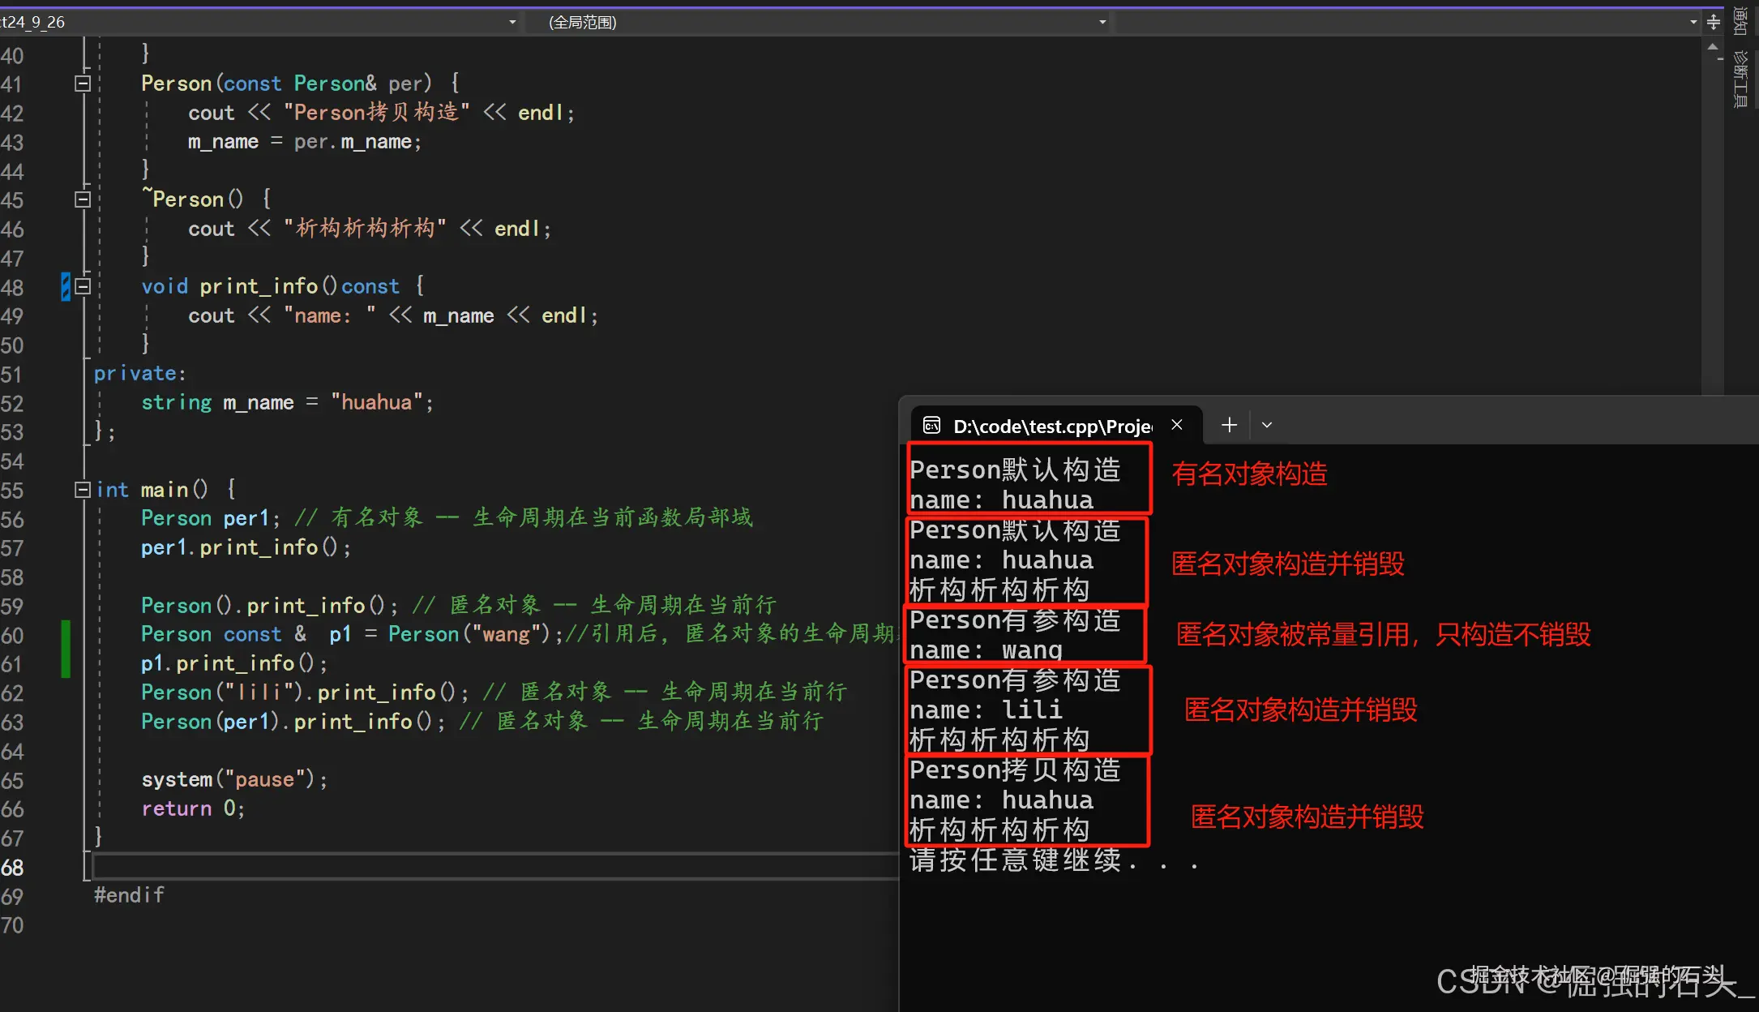Viewport: 1759px width, 1012px height.
Task: Open the t24_9_26 project dropdown
Action: [511, 22]
